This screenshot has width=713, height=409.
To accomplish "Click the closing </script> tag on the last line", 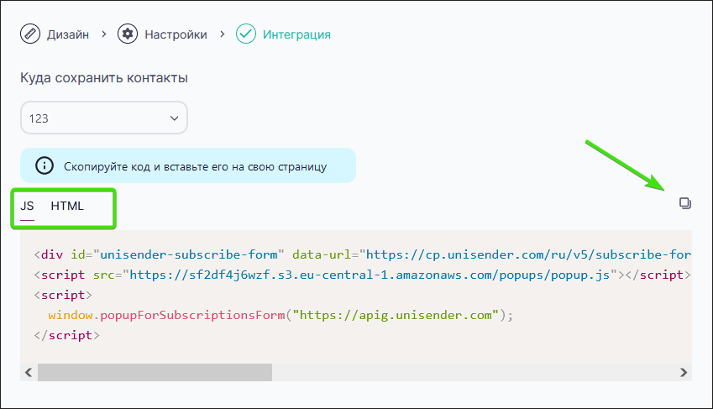I will tap(67, 335).
